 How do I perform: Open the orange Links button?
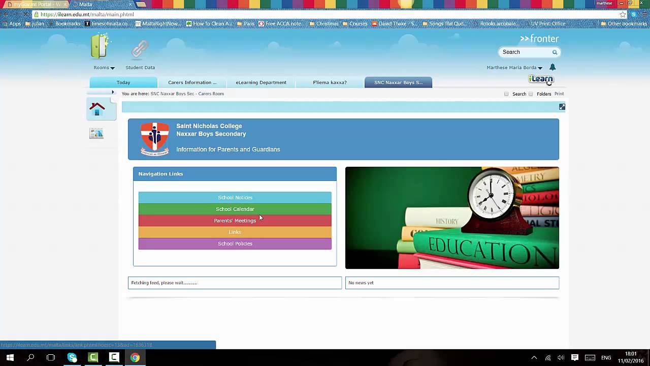click(x=235, y=232)
